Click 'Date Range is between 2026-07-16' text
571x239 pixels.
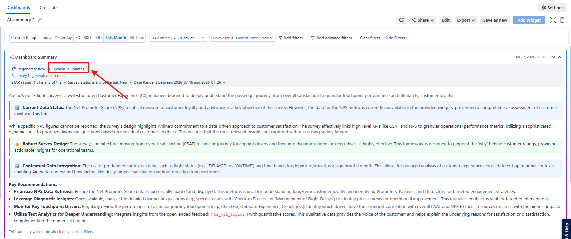coord(177,82)
